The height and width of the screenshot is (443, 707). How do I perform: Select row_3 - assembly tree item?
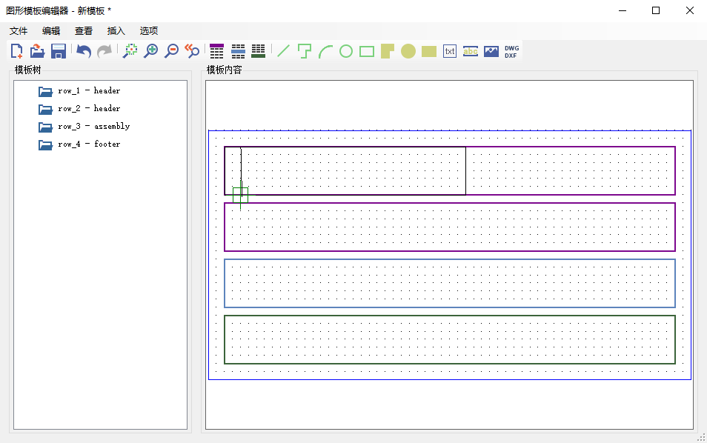click(94, 126)
